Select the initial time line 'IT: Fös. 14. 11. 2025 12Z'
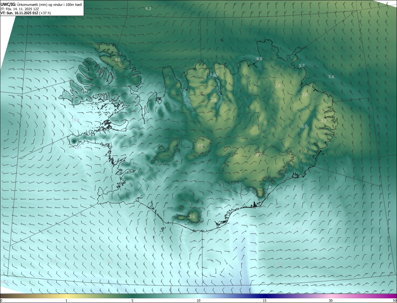The width and height of the screenshot is (397, 303). coord(20,9)
